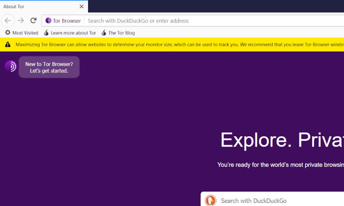Click the maximizing warning notification text

tap(180, 45)
